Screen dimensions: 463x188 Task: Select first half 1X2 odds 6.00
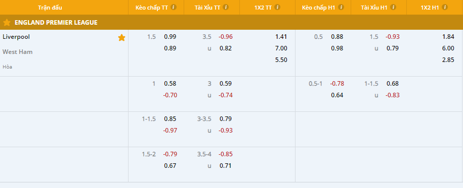pos(448,48)
